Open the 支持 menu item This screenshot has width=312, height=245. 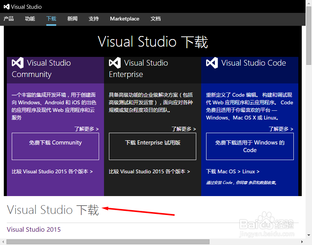click(93, 19)
